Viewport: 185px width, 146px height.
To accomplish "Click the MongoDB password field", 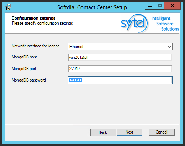I will [x=120, y=80].
